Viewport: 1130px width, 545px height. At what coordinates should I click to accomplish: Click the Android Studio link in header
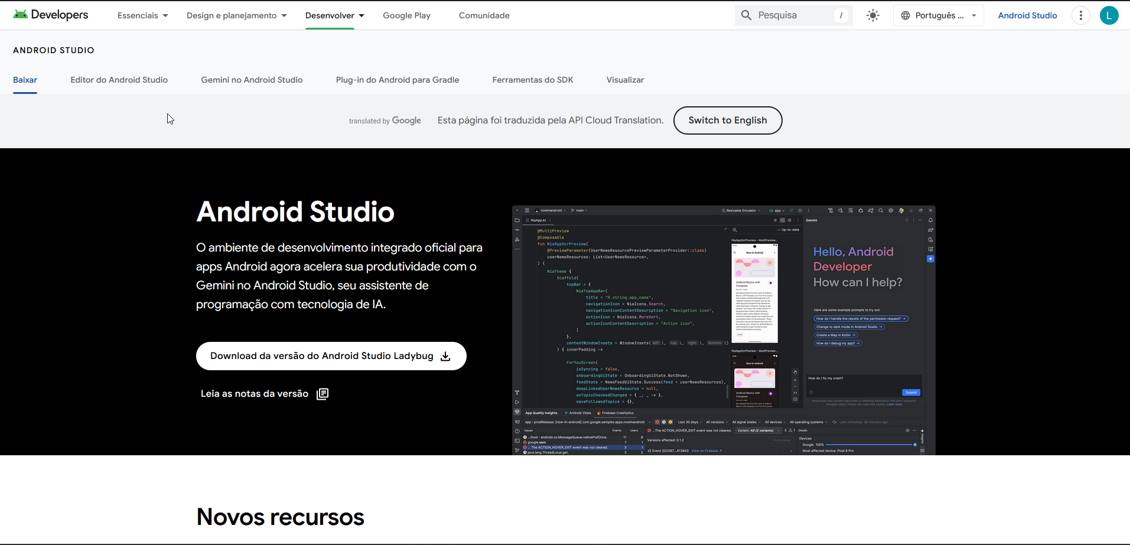coord(1027,15)
